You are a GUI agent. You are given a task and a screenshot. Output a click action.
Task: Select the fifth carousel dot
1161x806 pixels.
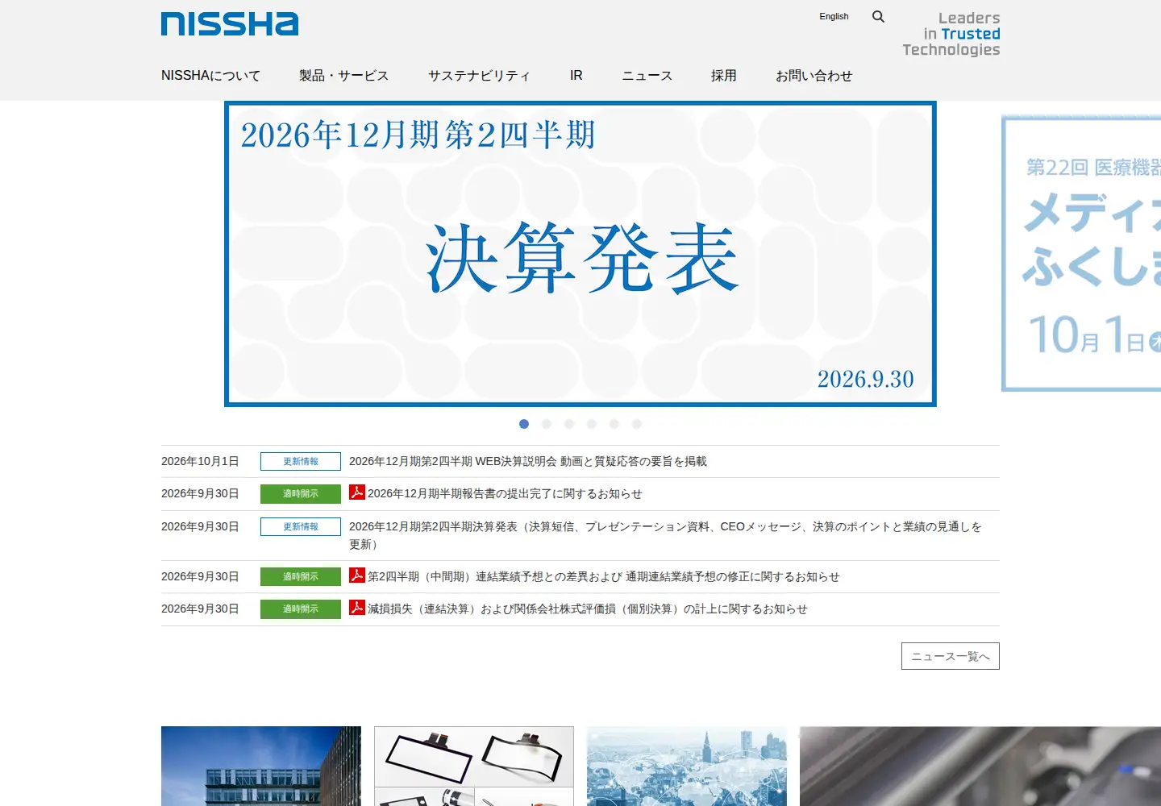(x=614, y=424)
